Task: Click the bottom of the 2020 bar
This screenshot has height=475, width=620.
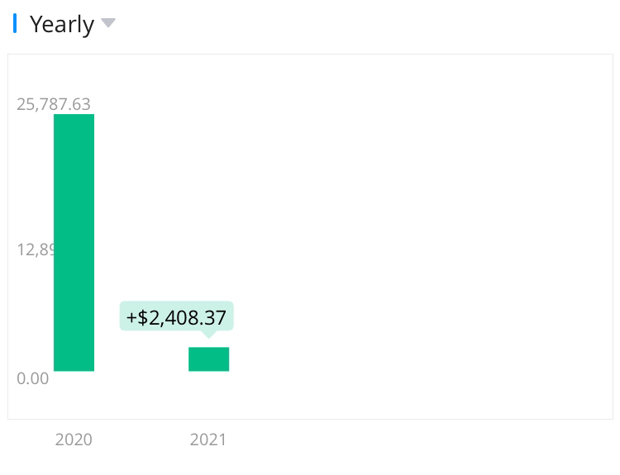Action: (x=74, y=367)
